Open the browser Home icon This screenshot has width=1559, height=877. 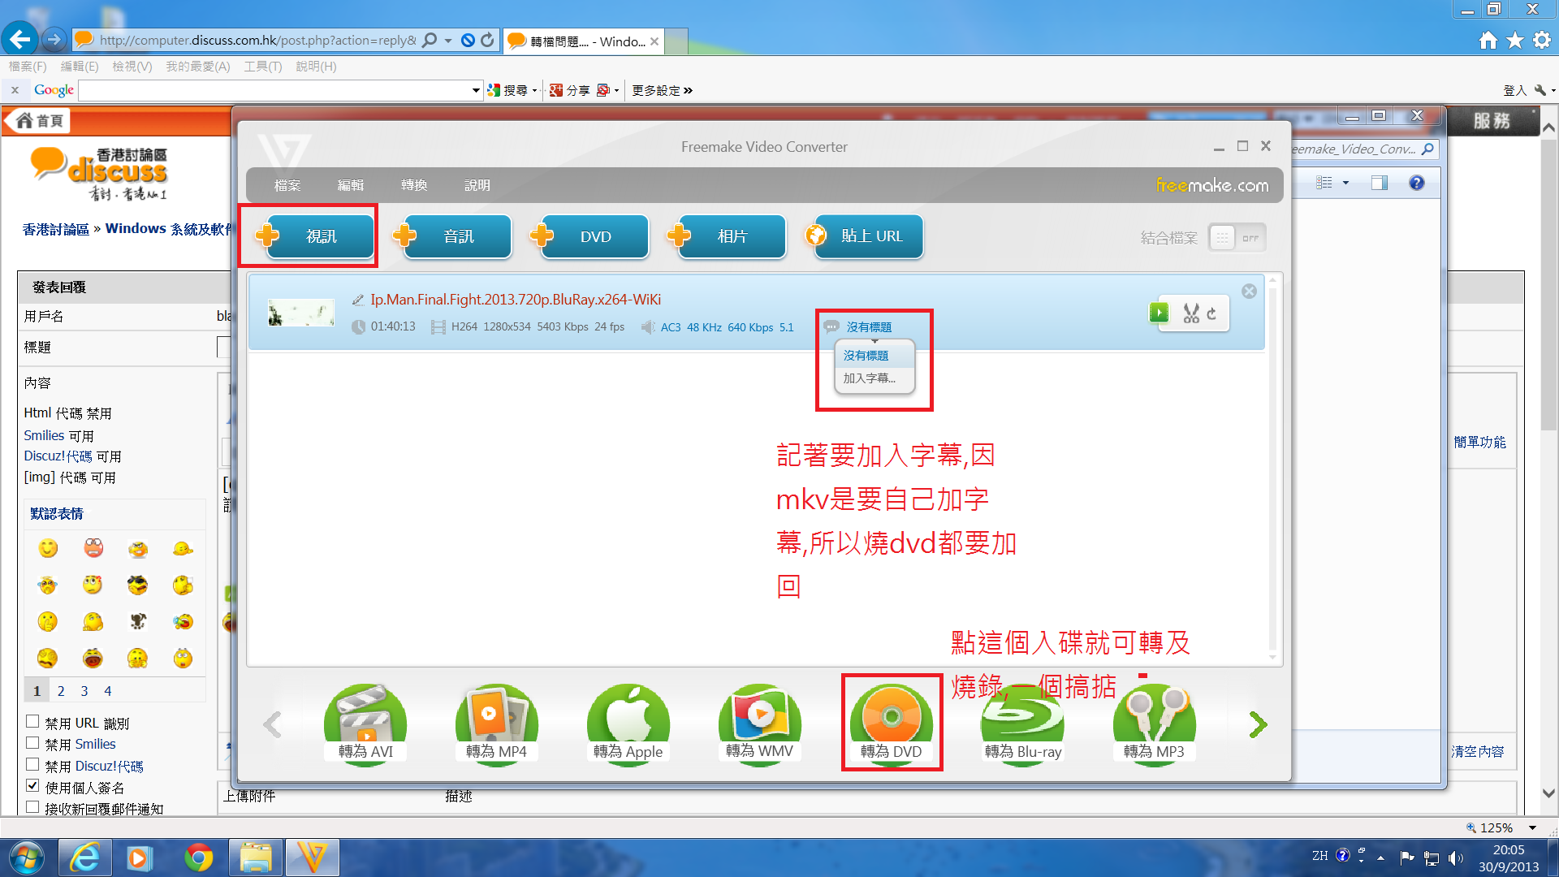[1488, 40]
